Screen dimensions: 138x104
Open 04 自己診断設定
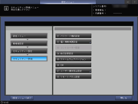click(73, 53)
